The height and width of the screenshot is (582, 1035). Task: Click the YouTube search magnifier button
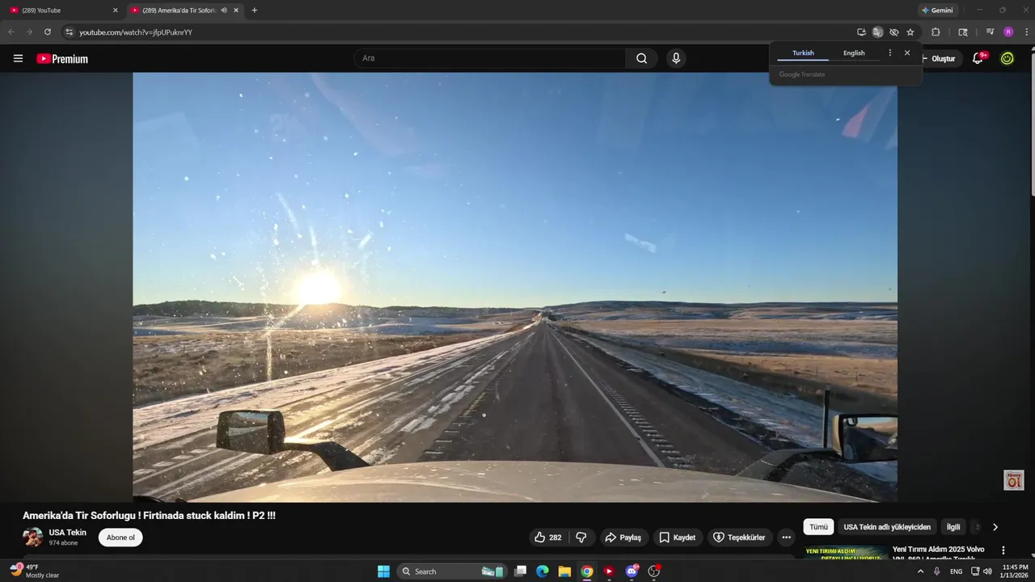[641, 58]
